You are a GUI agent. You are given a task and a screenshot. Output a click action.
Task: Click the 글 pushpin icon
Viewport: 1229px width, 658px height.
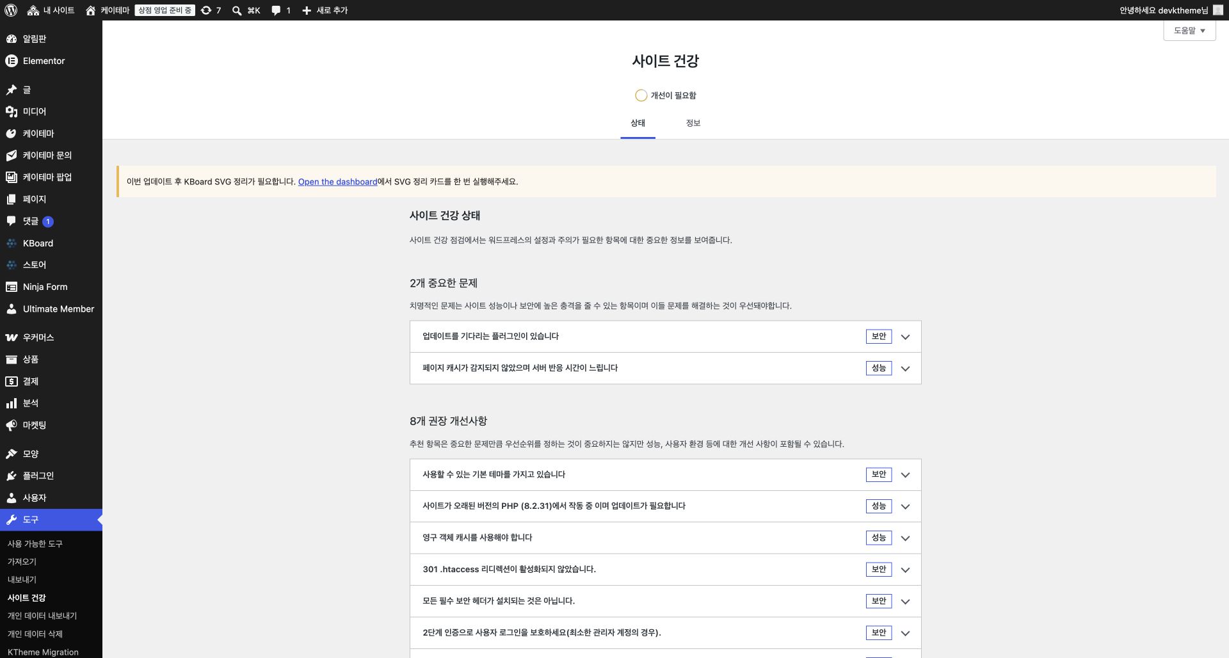(12, 90)
